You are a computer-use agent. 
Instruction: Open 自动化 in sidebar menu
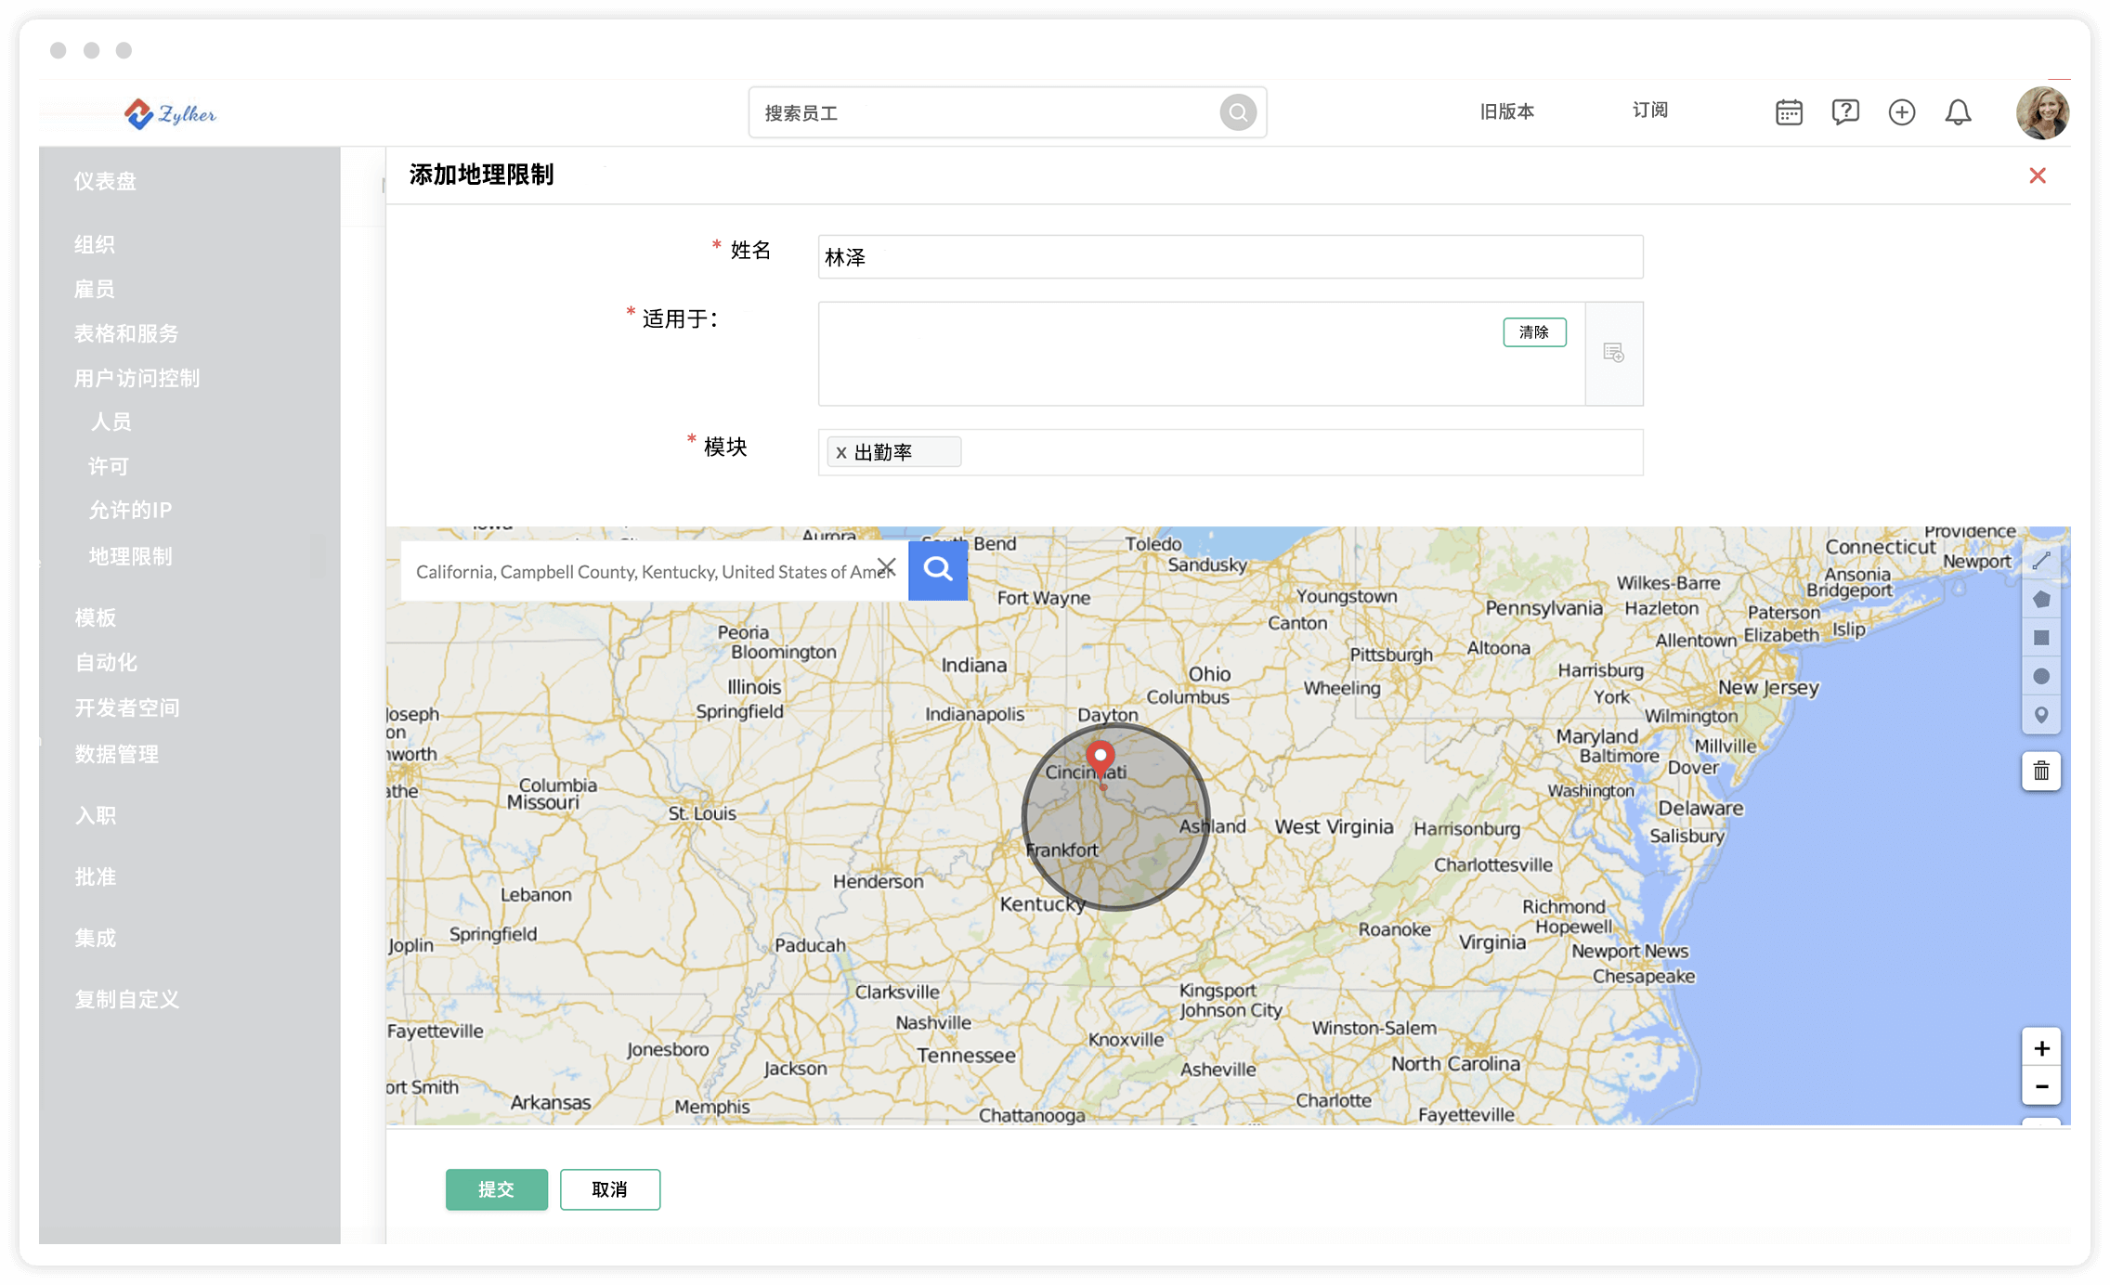(x=106, y=662)
